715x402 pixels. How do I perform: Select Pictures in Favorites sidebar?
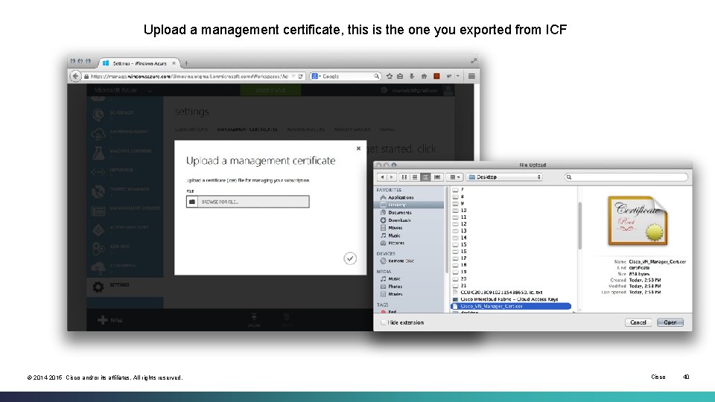395,243
